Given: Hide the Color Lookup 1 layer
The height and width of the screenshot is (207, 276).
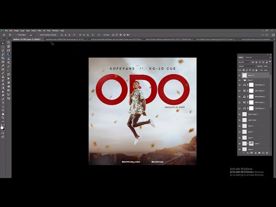Looking at the screenshot, I should click(x=239, y=102).
